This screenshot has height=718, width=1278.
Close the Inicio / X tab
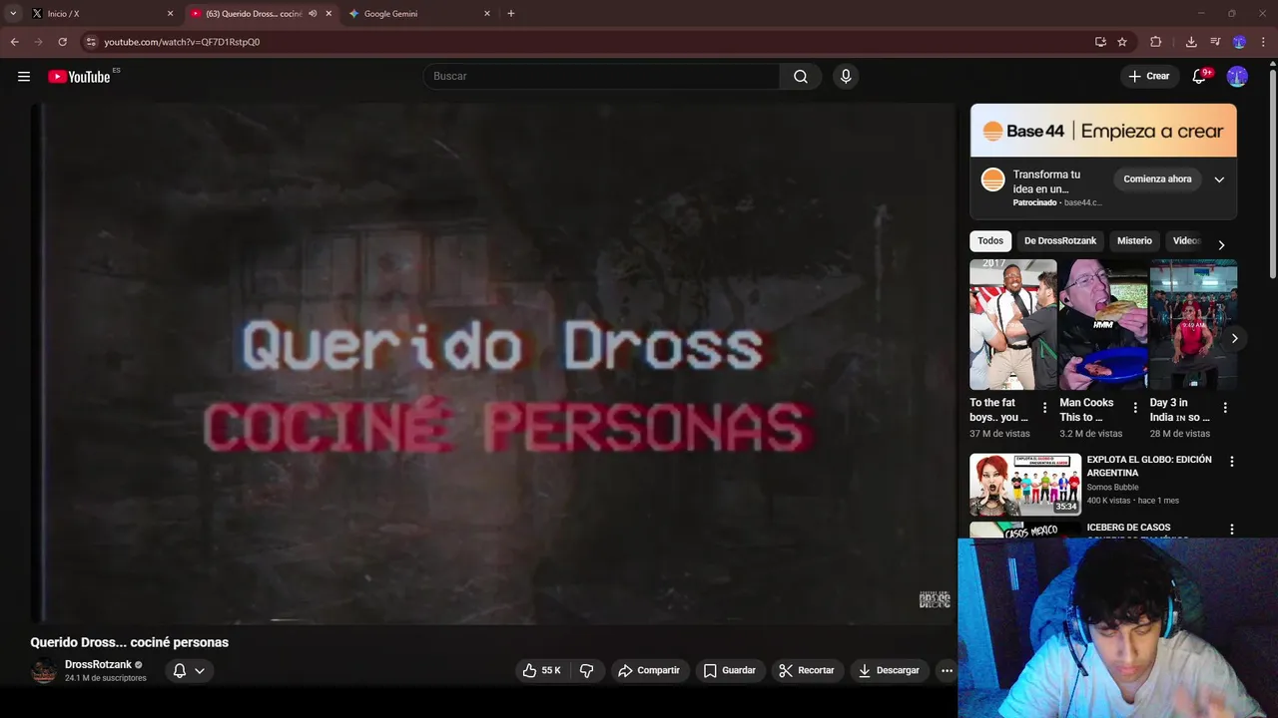point(170,14)
